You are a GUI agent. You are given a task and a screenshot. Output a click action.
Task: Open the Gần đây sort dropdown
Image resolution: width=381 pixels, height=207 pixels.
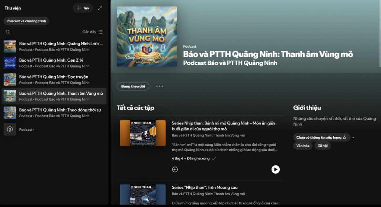(93, 32)
